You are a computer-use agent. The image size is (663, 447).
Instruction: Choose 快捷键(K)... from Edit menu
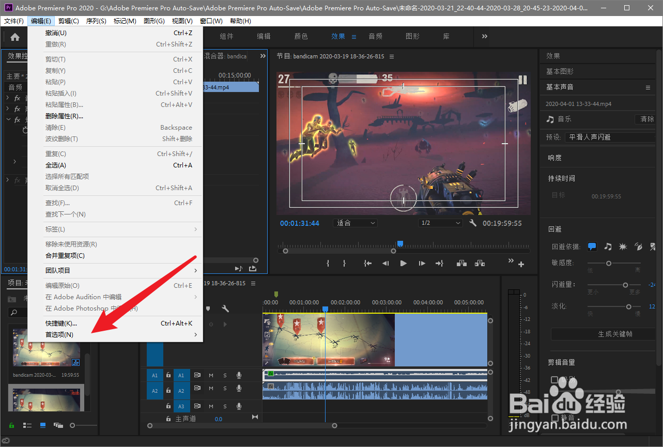pyautogui.click(x=115, y=323)
